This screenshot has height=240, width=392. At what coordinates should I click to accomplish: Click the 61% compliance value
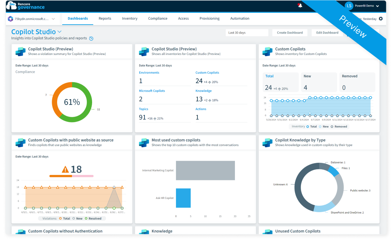tap(72, 102)
